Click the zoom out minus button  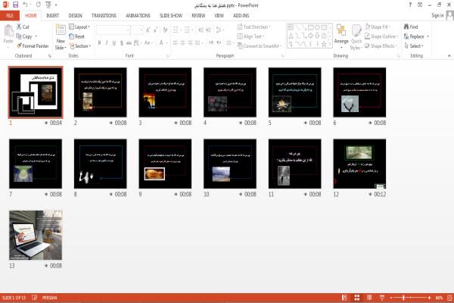point(391,298)
